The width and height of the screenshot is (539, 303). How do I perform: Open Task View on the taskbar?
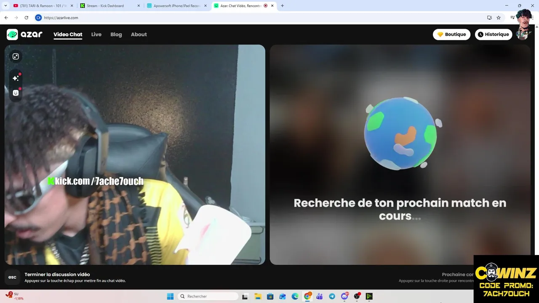click(x=245, y=296)
